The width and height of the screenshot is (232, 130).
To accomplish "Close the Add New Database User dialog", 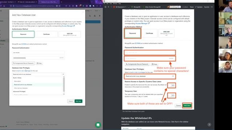I will 83,12.
